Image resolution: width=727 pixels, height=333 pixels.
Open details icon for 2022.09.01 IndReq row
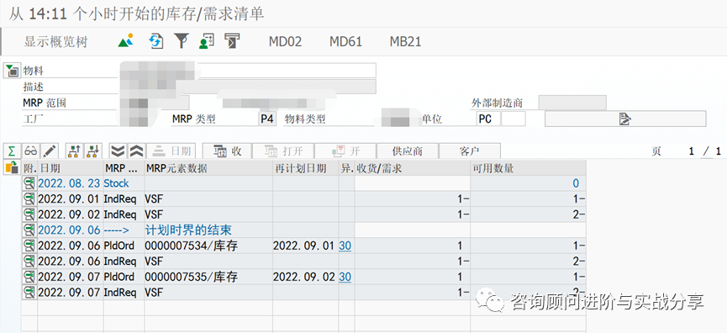(29, 199)
